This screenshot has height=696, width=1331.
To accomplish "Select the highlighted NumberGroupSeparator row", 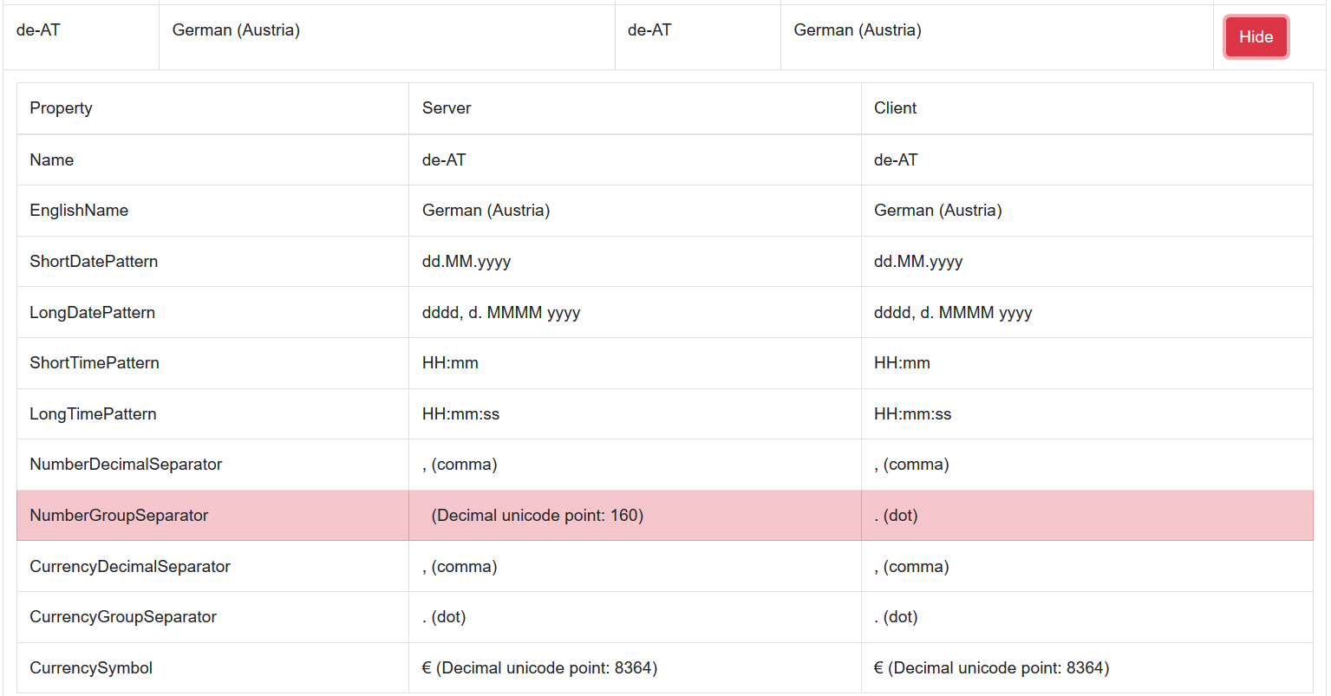I will pyautogui.click(x=119, y=515).
